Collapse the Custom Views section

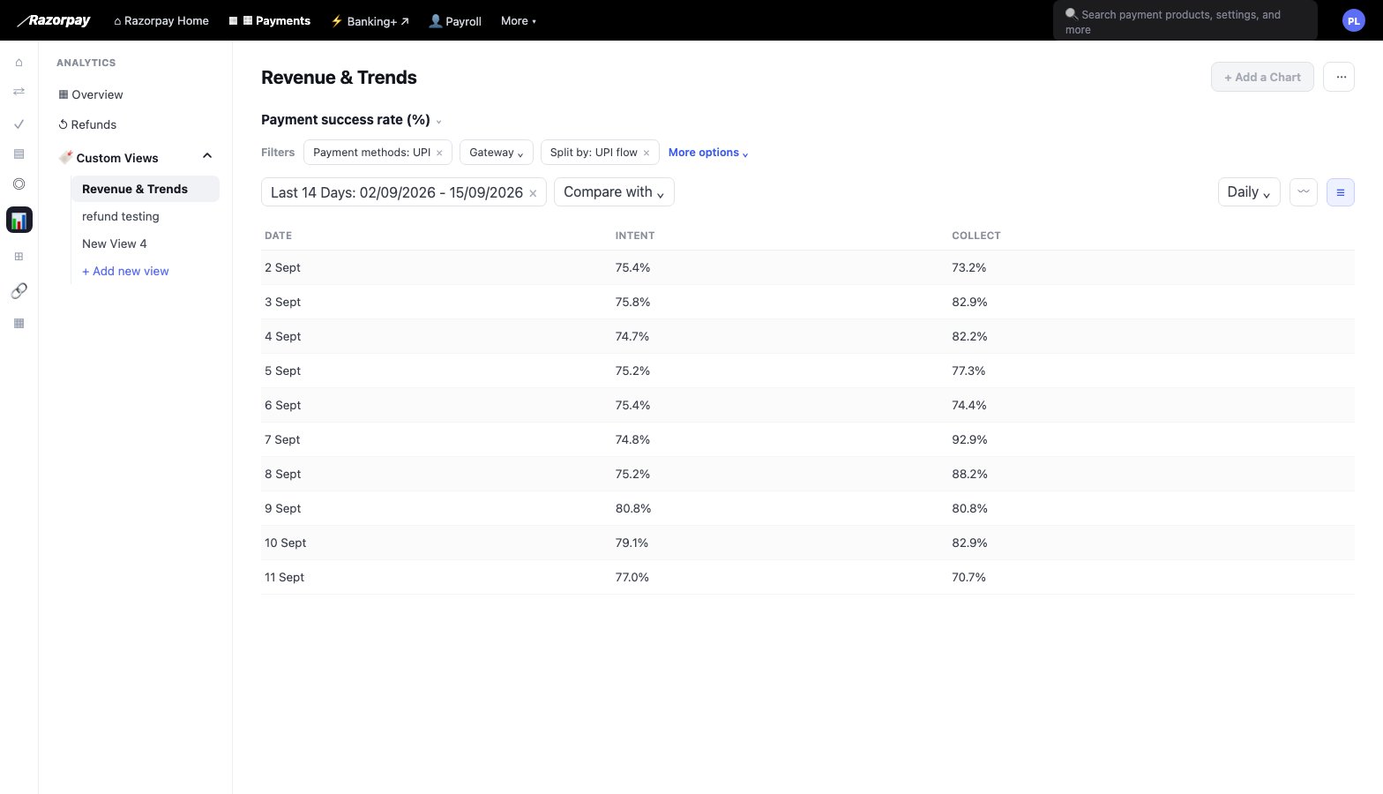207,156
